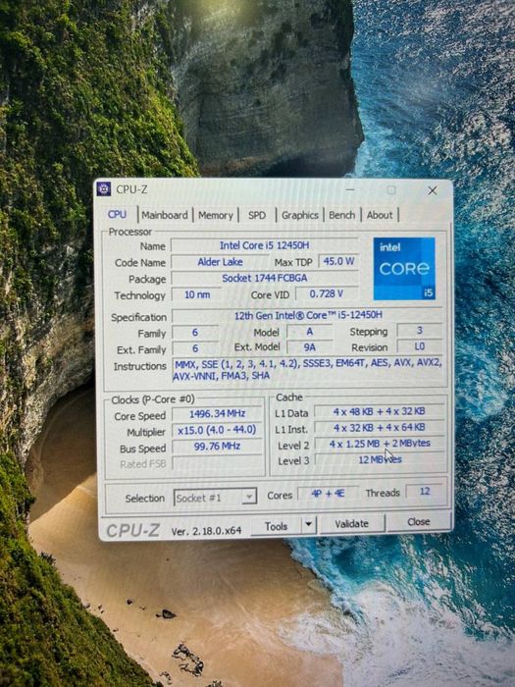Go to the Graphics tab

[300, 215]
